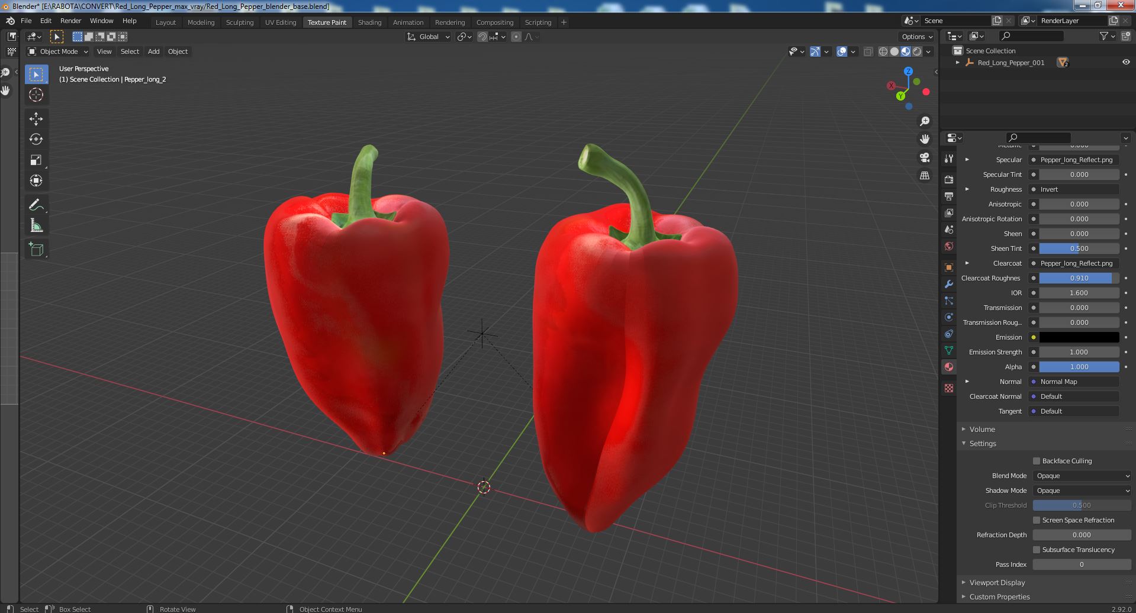Open the Modifier properties wrench tab

949,283
